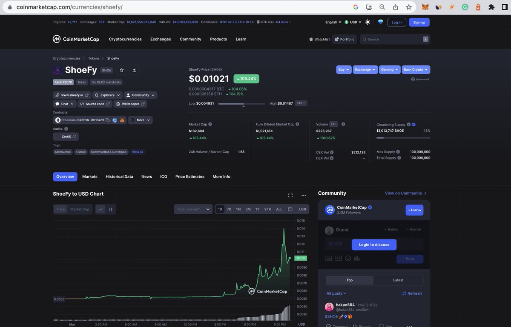Image resolution: width=511 pixels, height=327 pixels.
Task: Toggle LOG scale on chart
Action: pyautogui.click(x=302, y=209)
